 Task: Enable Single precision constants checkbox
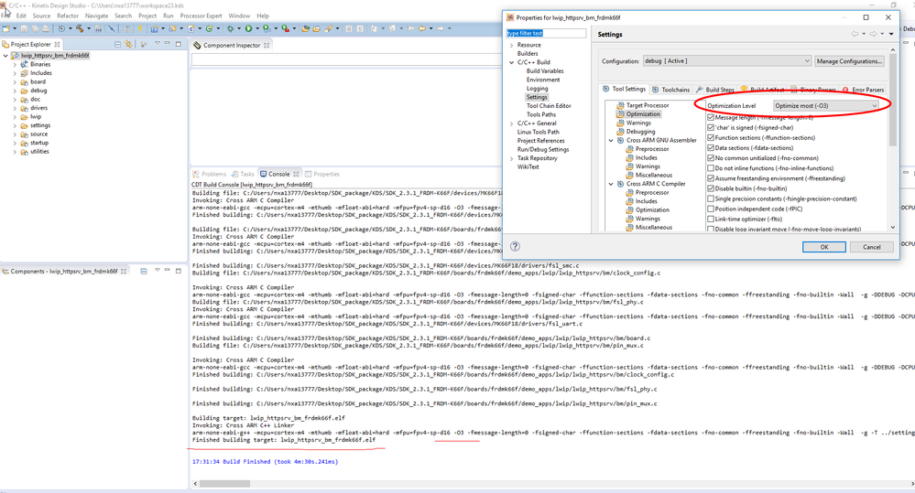pos(711,198)
